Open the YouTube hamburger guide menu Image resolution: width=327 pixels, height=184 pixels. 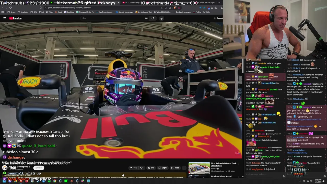[4, 18]
